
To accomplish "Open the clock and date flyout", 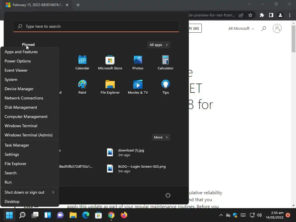I will 275,215.
